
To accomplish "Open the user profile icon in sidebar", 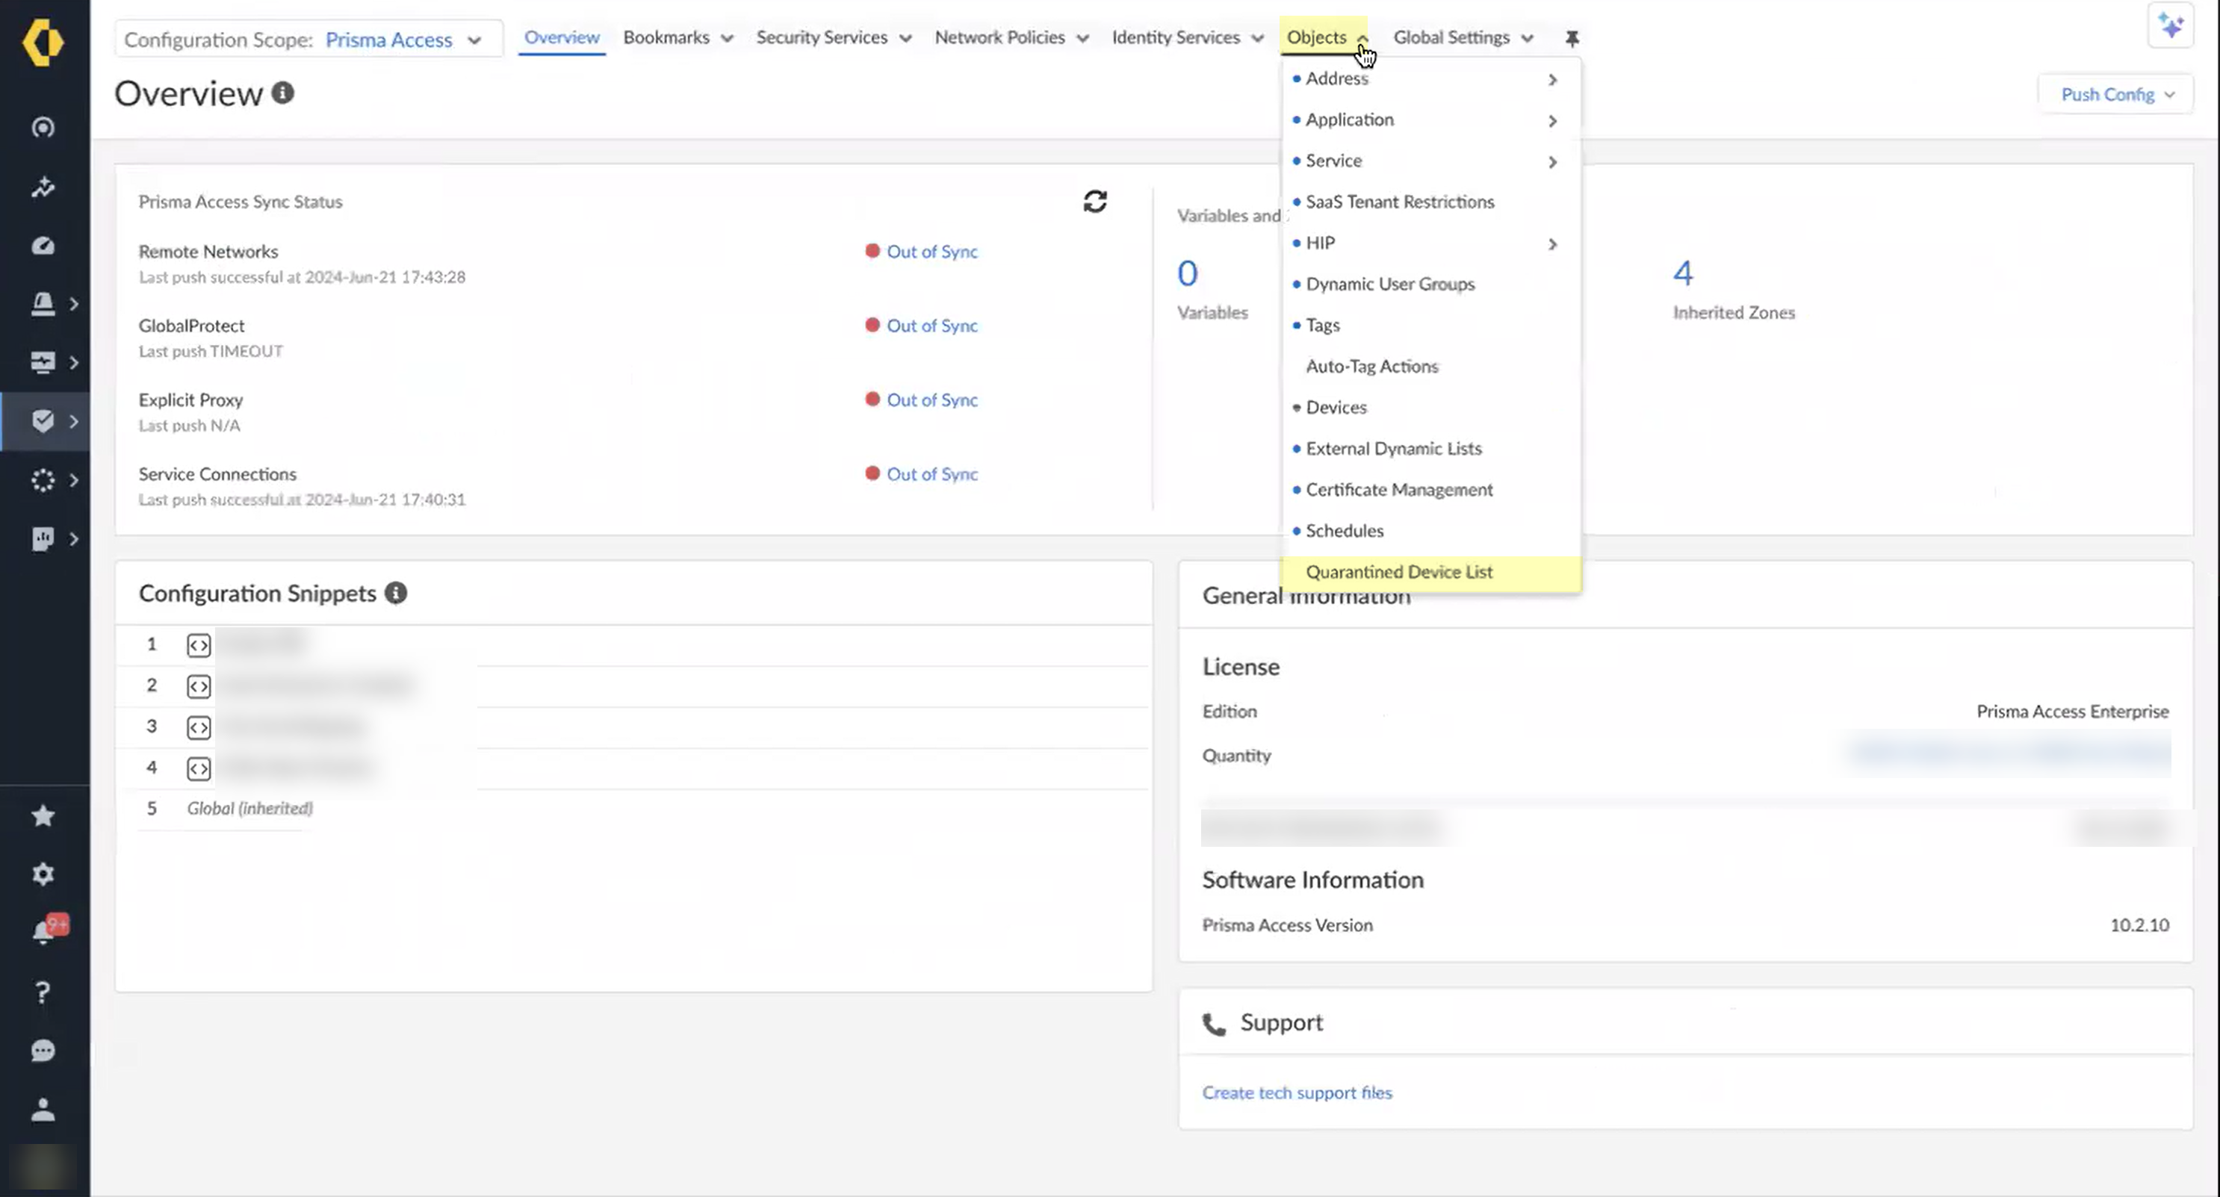I will click(x=43, y=1109).
